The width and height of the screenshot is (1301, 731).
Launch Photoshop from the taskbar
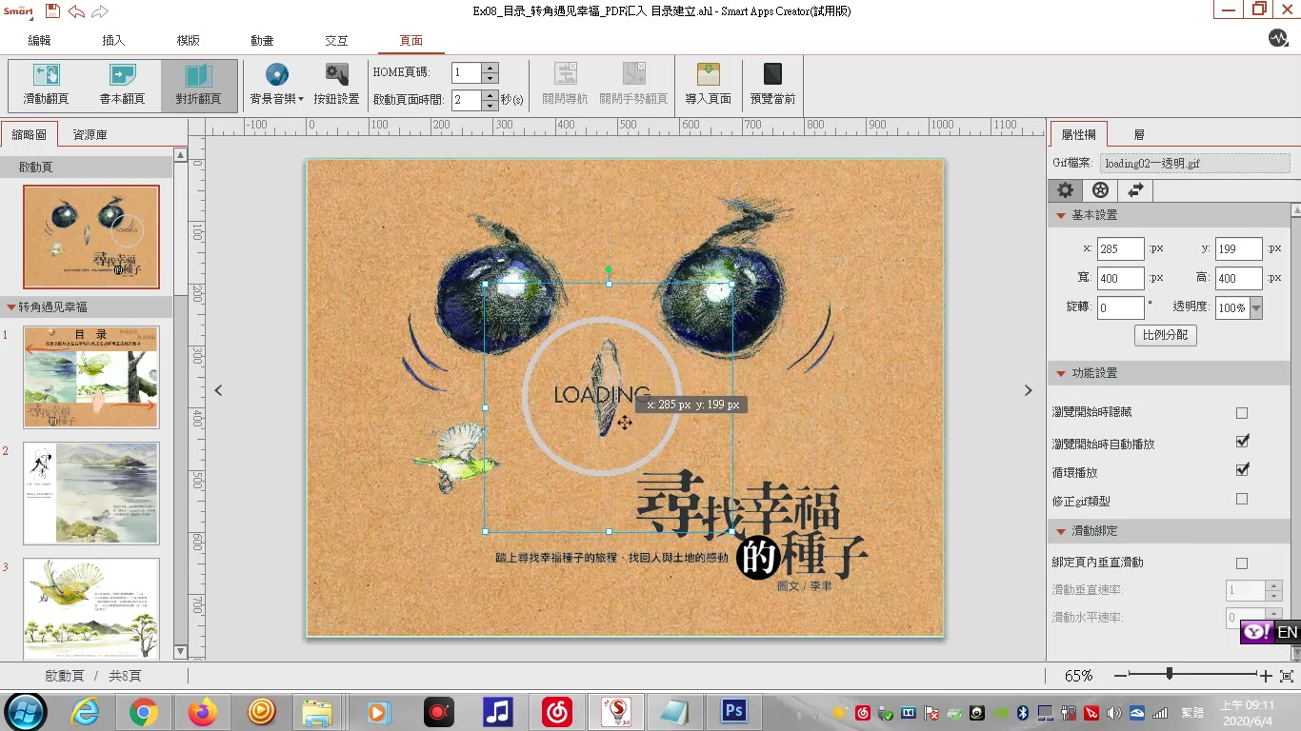(732, 710)
